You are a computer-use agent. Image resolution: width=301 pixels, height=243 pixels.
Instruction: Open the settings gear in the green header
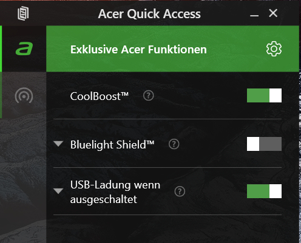274,49
